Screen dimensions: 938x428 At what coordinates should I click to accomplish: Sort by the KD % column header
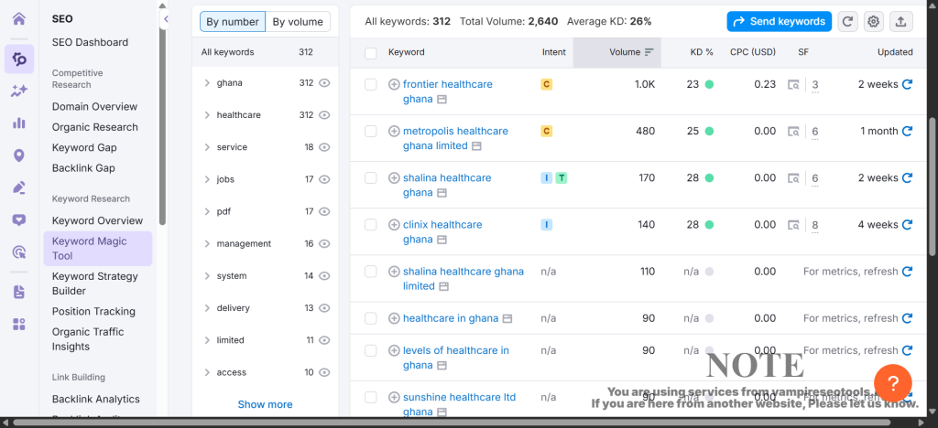[702, 52]
